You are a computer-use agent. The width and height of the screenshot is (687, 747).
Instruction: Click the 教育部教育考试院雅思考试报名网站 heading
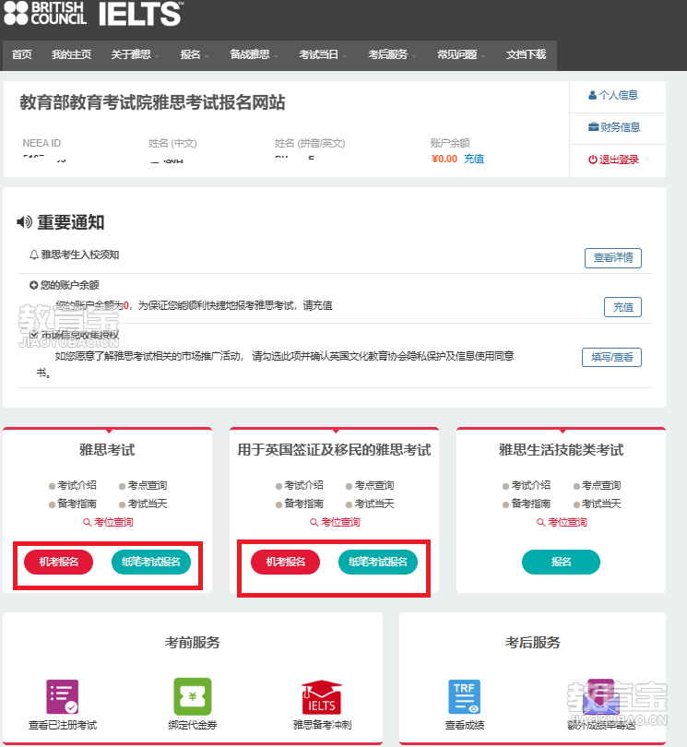[152, 102]
